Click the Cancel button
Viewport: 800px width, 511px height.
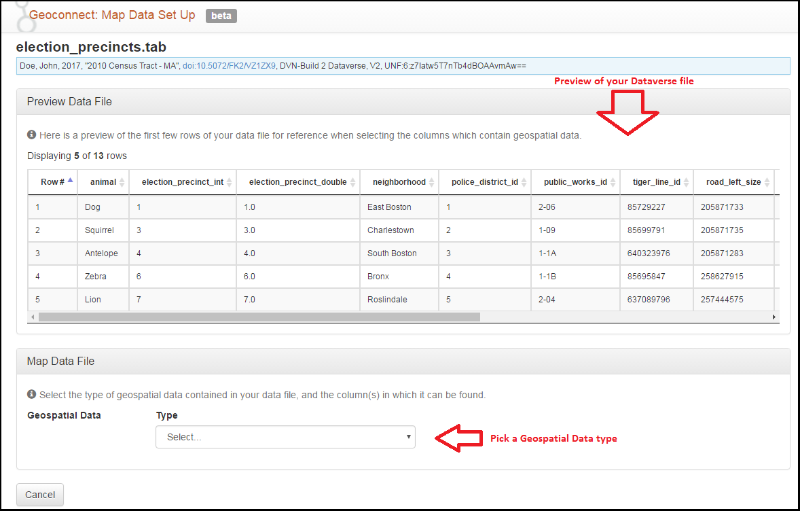pos(40,495)
